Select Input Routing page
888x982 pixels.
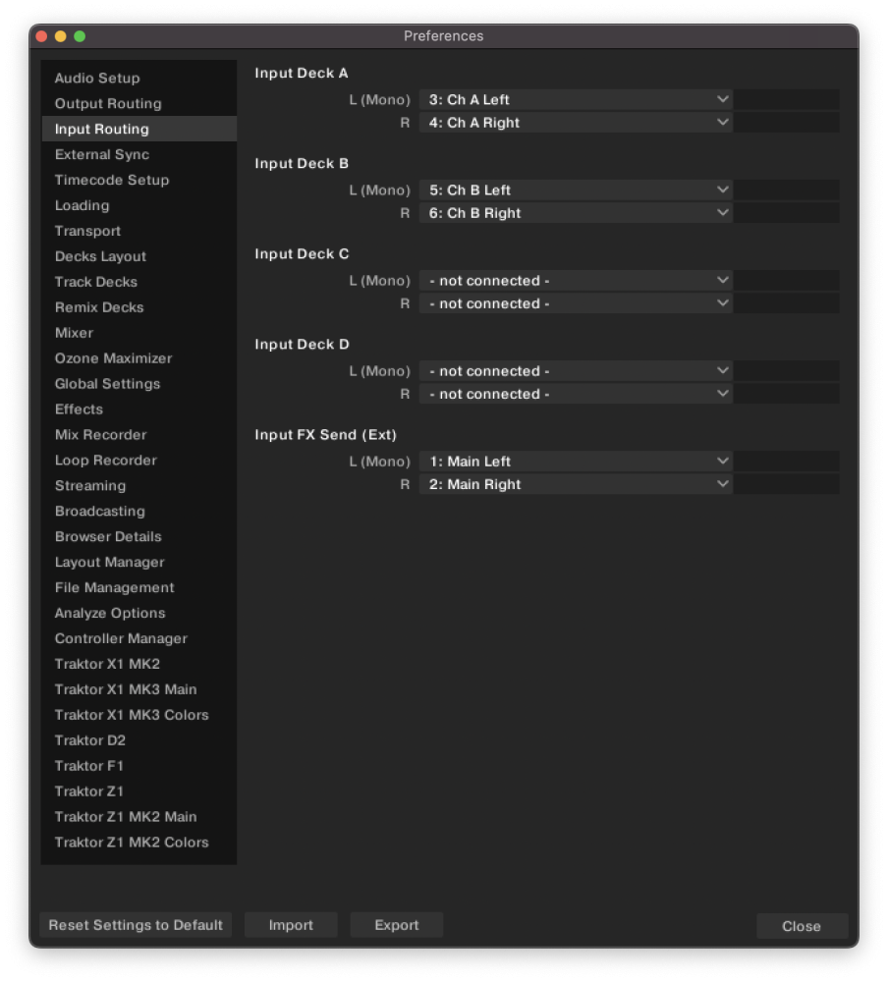(139, 129)
